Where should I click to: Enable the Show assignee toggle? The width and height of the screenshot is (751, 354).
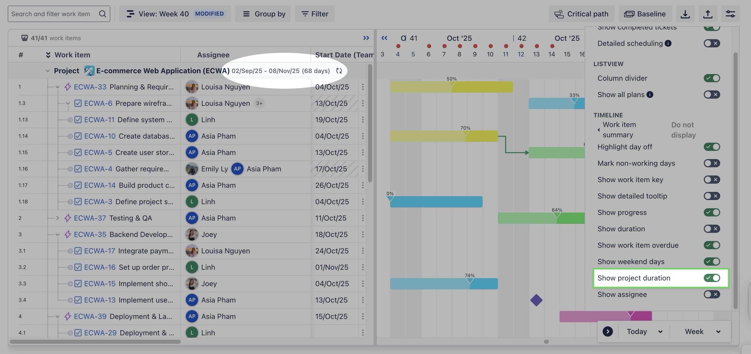point(712,294)
